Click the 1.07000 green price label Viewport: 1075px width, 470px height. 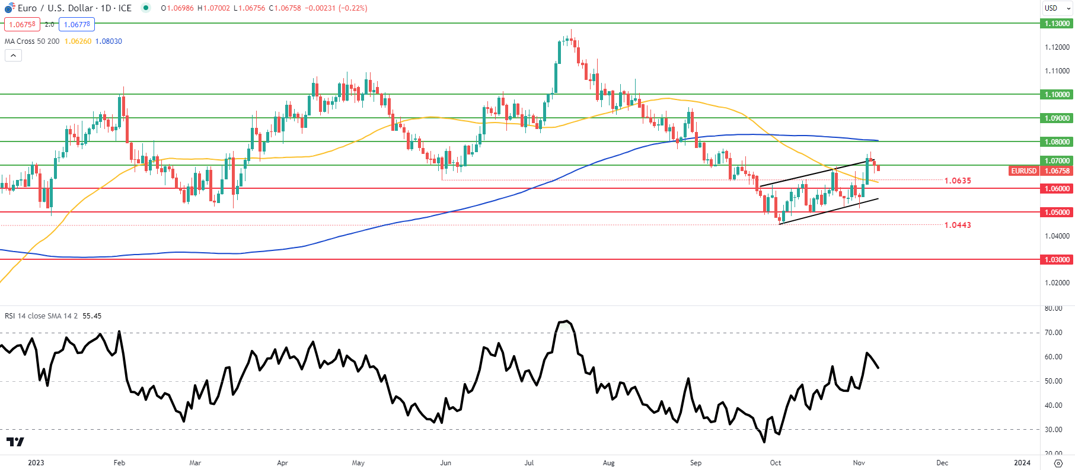tap(1057, 160)
